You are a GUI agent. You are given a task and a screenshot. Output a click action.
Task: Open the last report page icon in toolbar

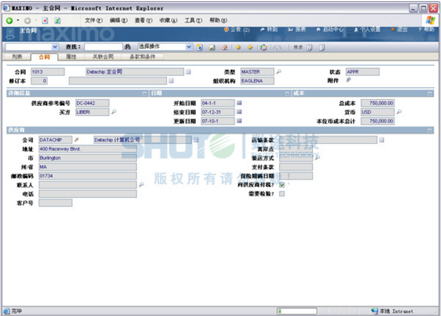tap(321, 48)
